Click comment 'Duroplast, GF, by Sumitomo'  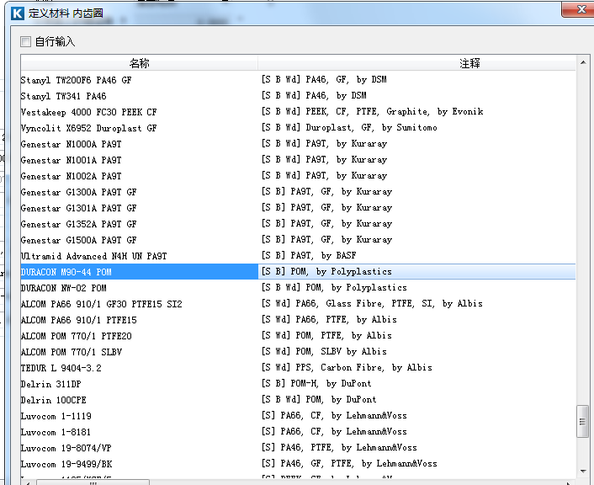click(x=371, y=127)
